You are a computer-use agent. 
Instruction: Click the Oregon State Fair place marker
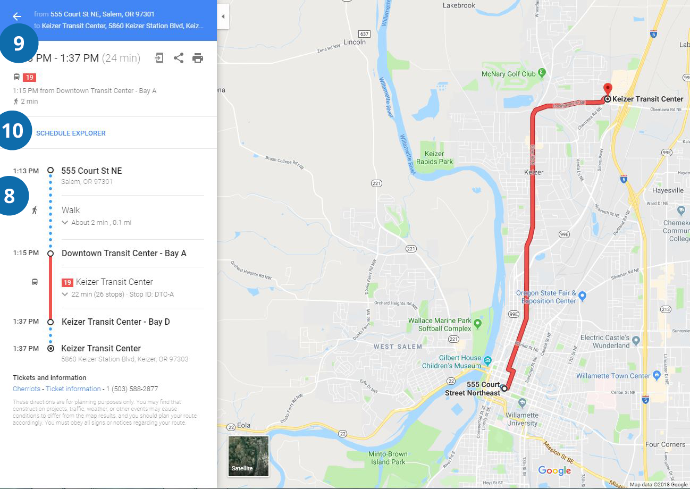pyautogui.click(x=583, y=295)
